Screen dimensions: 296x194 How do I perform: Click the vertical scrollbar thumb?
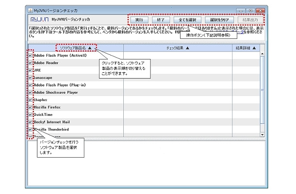click(262, 90)
